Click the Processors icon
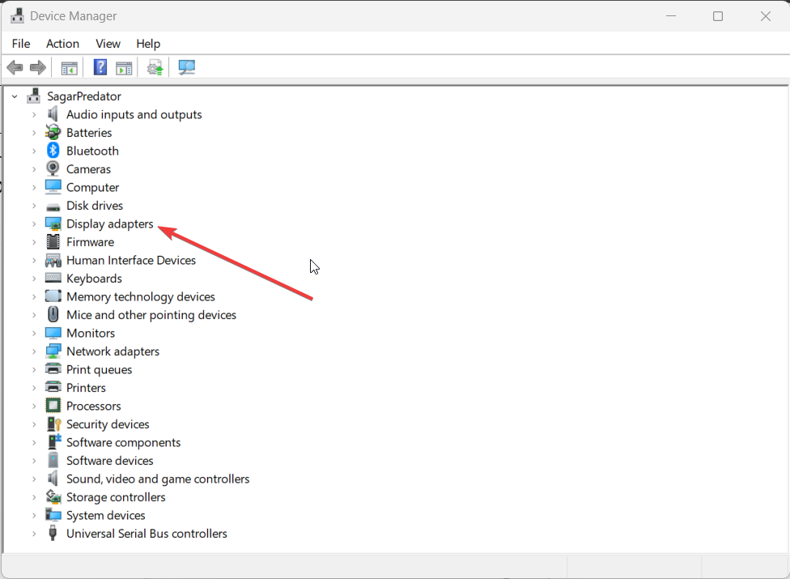The width and height of the screenshot is (790, 579). tap(53, 406)
